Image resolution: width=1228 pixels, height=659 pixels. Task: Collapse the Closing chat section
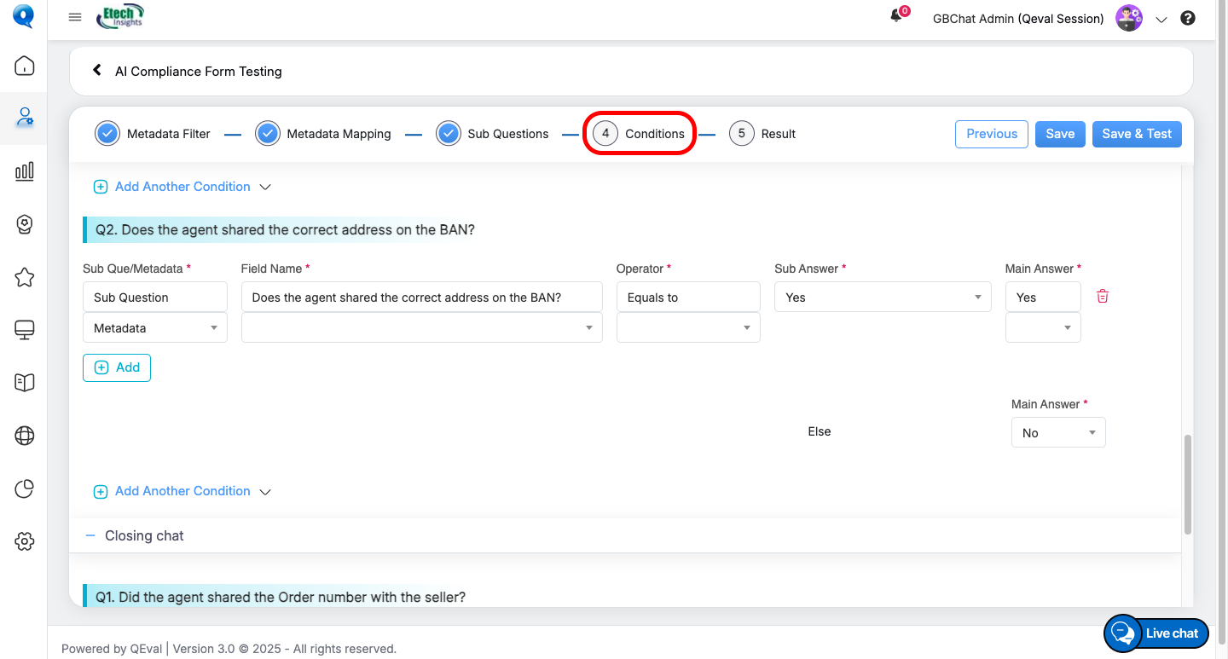tap(91, 535)
